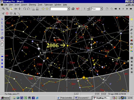The width and height of the screenshot is (134, 100).
Task: Open the Telescope menu
Action: [49, 5]
